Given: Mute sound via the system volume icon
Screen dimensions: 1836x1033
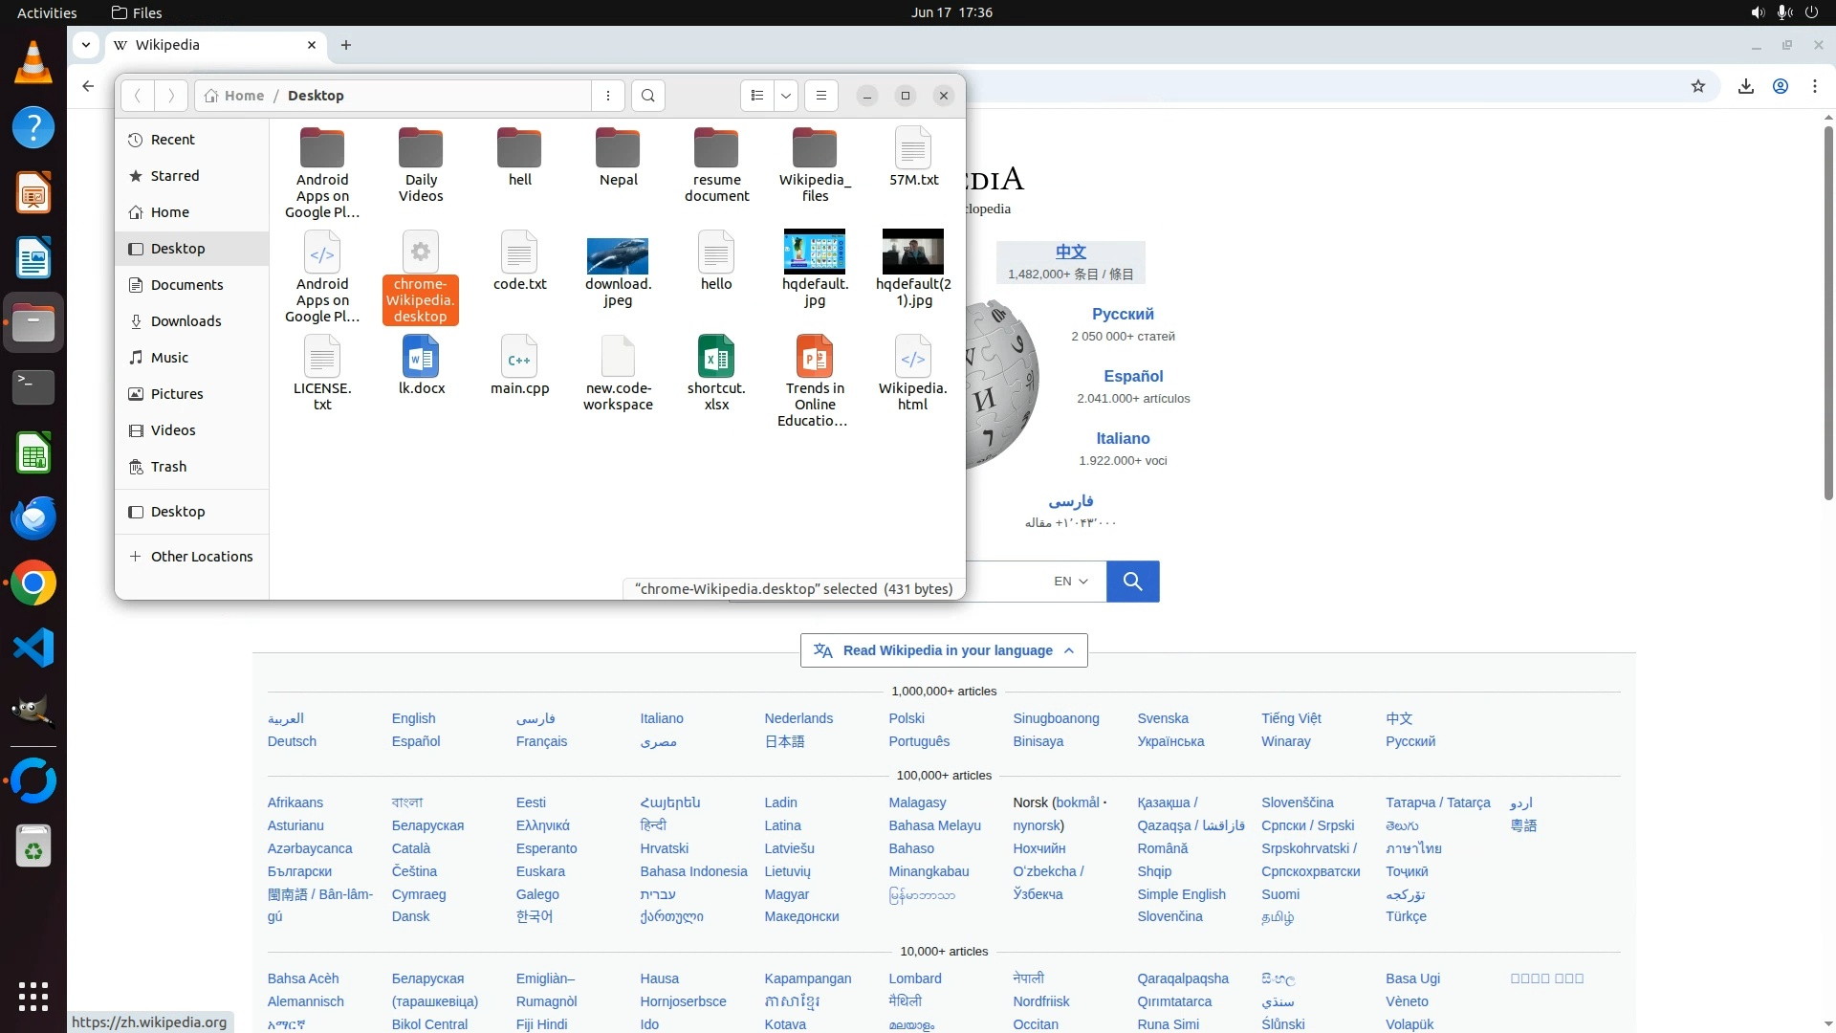Looking at the screenshot, I should click(1757, 12).
